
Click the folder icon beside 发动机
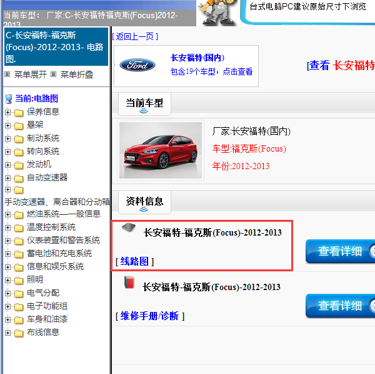click(x=19, y=165)
